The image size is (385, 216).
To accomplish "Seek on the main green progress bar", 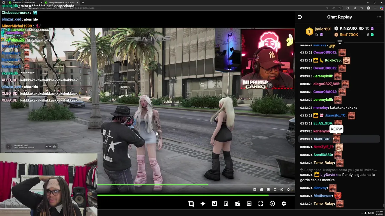I will click(196, 195).
